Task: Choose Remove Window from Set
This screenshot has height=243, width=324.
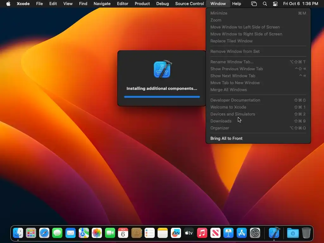Action: [x=258, y=52]
